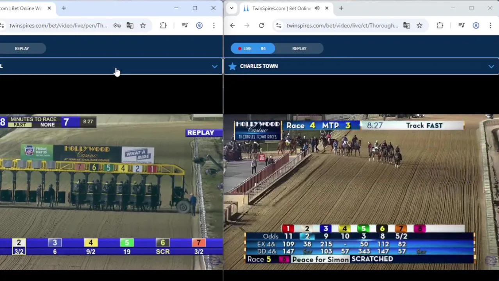Open a new tab in right window
Screen dimensions: 499x281
pos(341,8)
